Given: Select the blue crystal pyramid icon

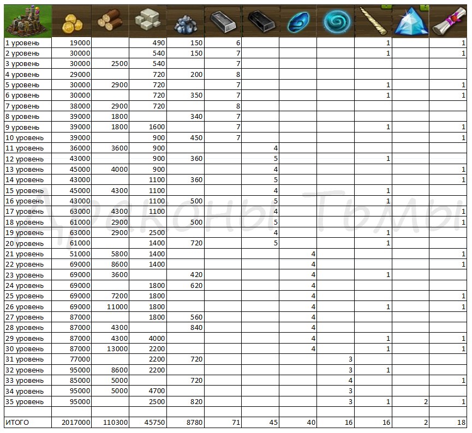Looking at the screenshot, I should [411, 21].
